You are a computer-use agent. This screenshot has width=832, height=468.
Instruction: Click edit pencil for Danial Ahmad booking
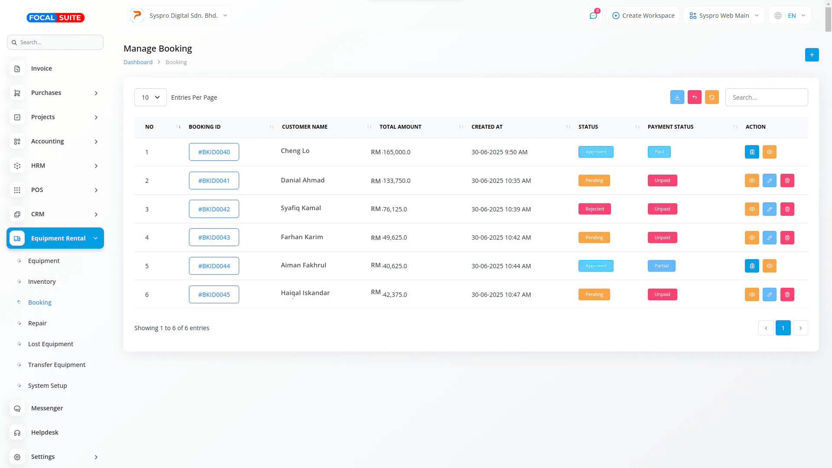pyautogui.click(x=769, y=181)
